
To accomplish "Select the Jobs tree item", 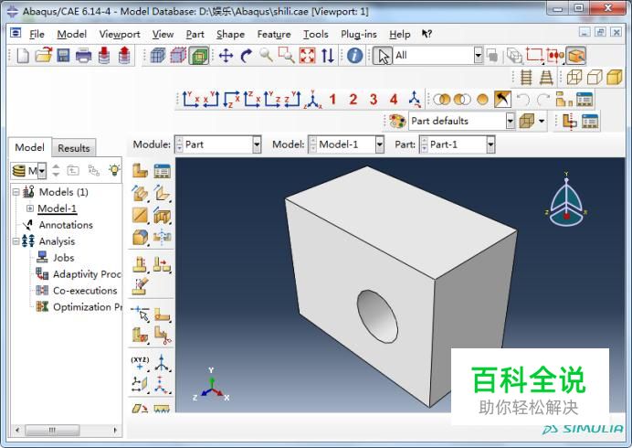I will tap(63, 258).
